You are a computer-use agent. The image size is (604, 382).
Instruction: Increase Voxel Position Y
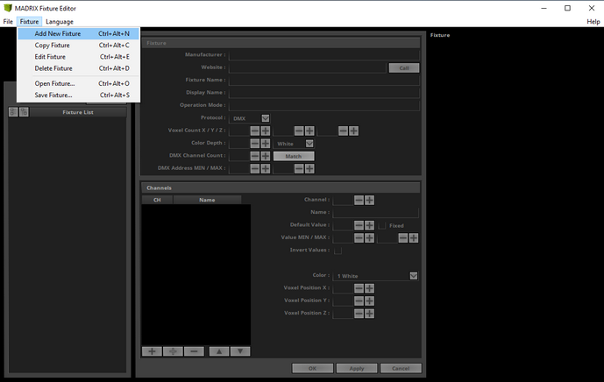369,301
